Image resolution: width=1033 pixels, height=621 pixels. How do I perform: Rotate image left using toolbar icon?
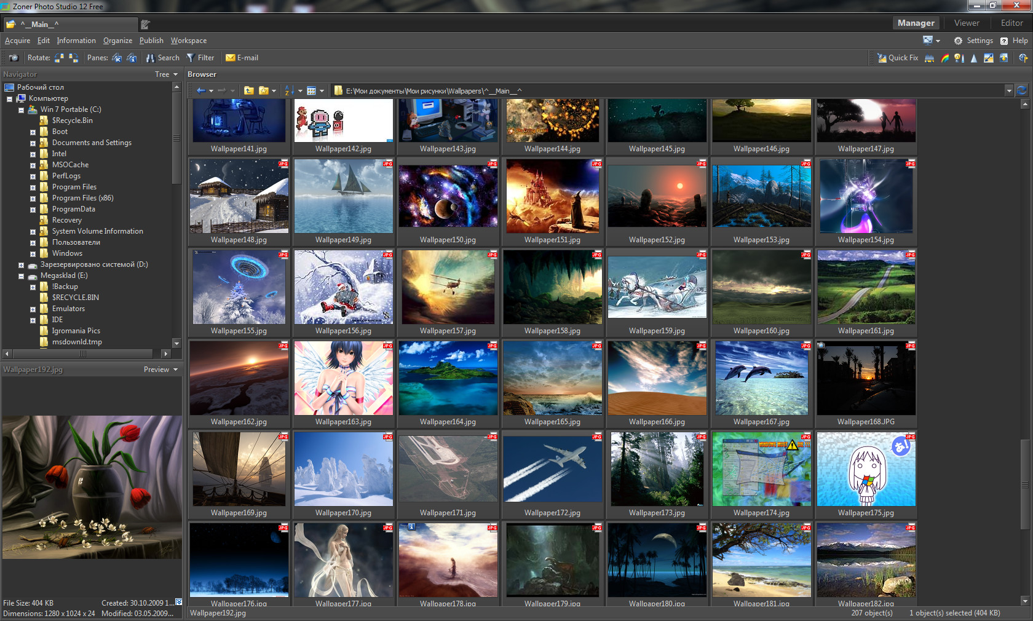click(x=59, y=58)
